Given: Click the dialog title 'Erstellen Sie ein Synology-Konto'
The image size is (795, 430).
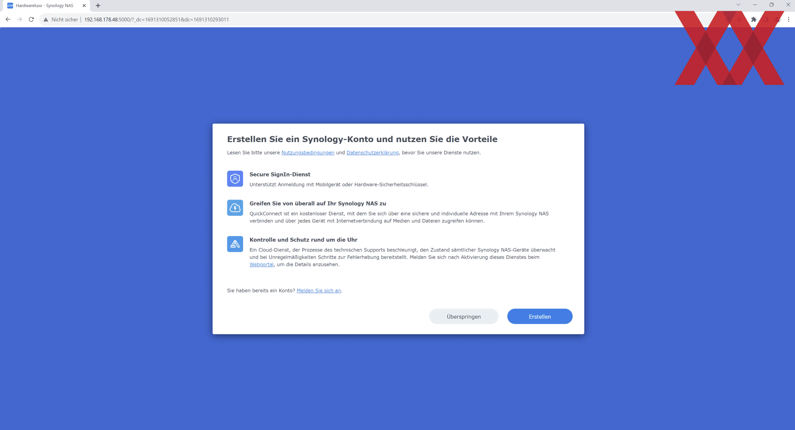Looking at the screenshot, I should pos(362,139).
